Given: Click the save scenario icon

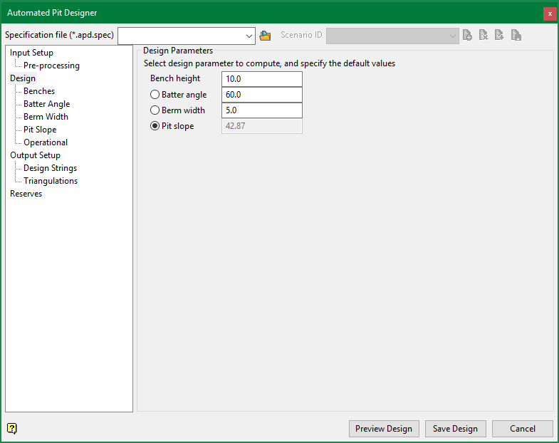Looking at the screenshot, I should tap(516, 36).
